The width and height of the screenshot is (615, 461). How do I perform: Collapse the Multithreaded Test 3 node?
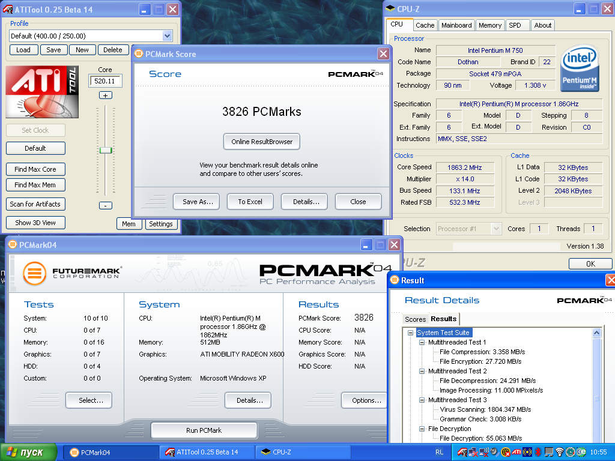click(x=422, y=400)
